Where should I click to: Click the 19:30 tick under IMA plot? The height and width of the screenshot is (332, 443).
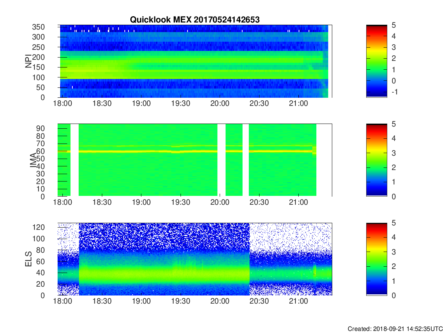[181, 203]
